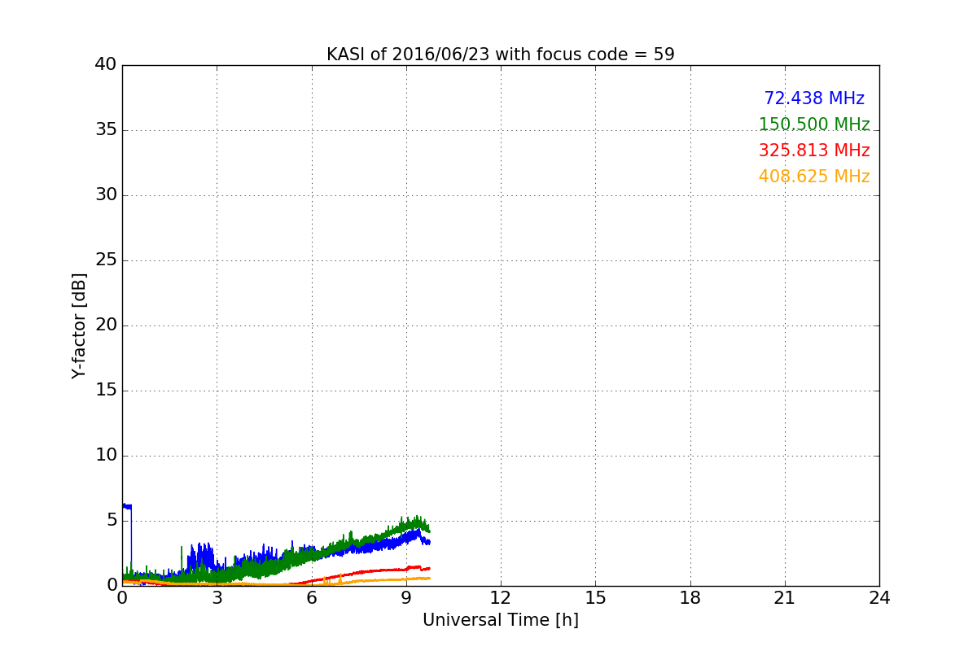
Task: Click the y-axis tick label 30
Action: click(x=106, y=195)
